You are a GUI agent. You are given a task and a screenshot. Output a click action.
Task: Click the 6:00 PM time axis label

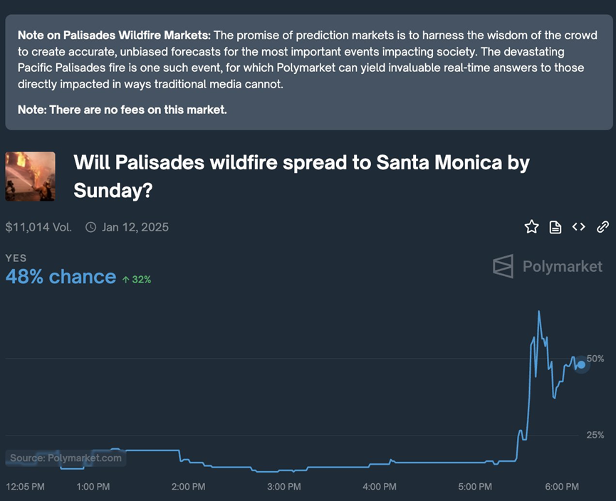[x=562, y=487]
